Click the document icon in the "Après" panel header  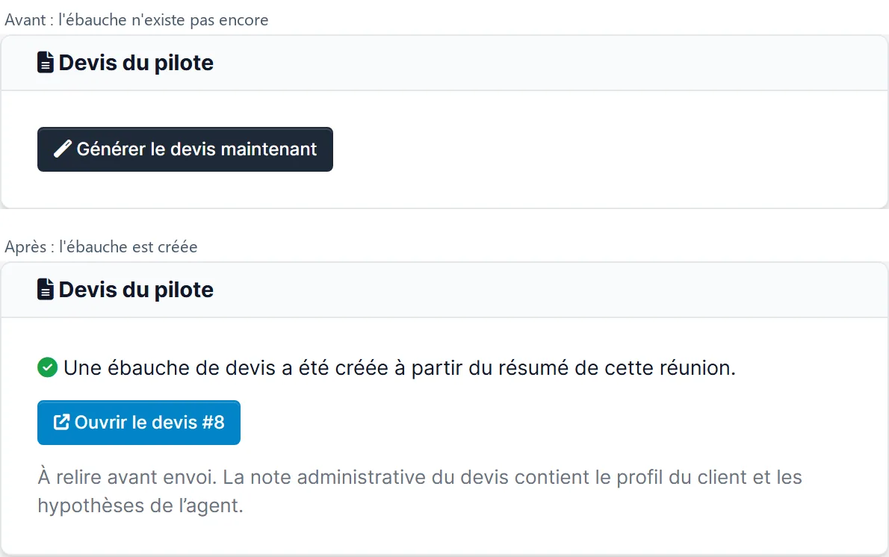click(x=46, y=289)
